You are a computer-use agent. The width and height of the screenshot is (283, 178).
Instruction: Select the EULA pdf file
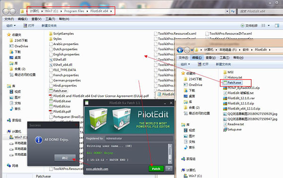tap(99, 96)
